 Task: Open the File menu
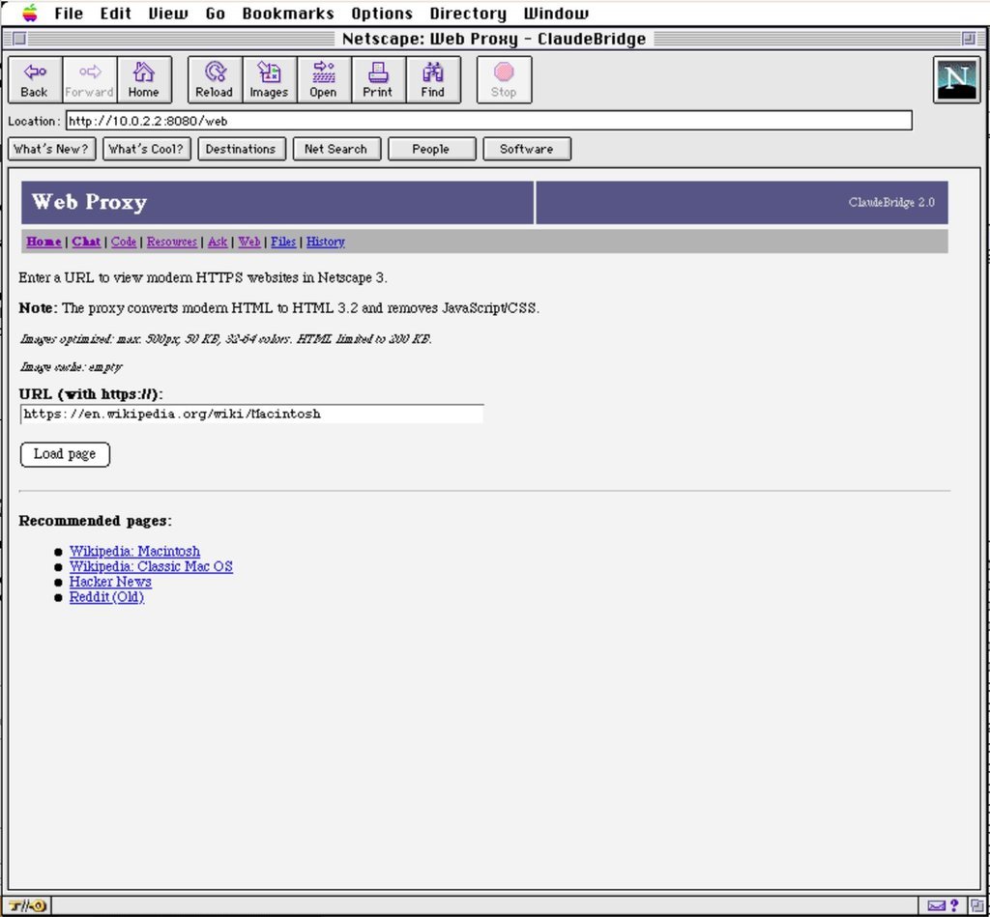tap(69, 14)
